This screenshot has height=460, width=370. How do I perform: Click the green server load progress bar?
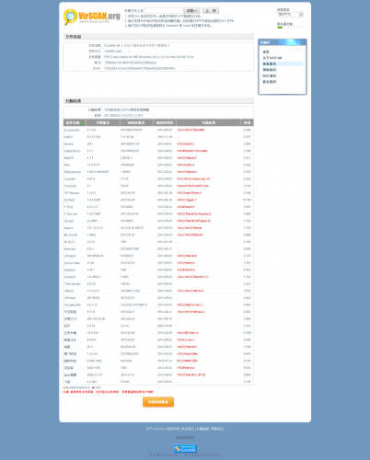tap(289, 28)
